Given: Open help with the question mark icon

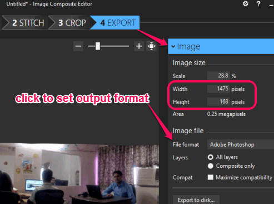Looking at the screenshot, I should click(x=258, y=4).
